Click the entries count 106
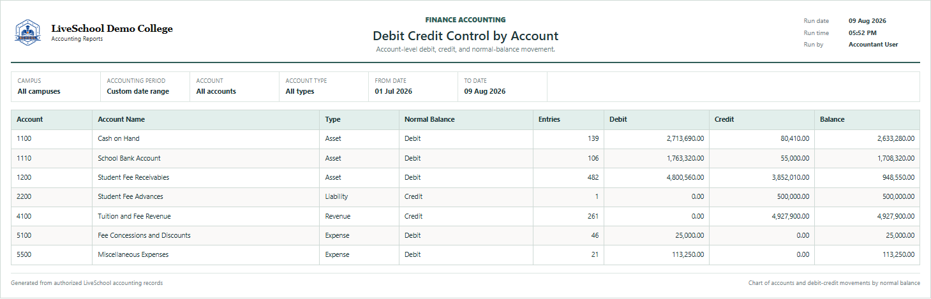This screenshot has width=931, height=299. click(x=593, y=158)
